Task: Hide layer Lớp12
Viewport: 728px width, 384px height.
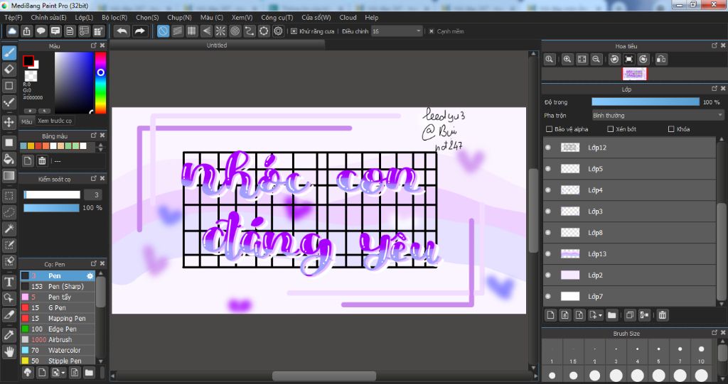Action: point(548,148)
